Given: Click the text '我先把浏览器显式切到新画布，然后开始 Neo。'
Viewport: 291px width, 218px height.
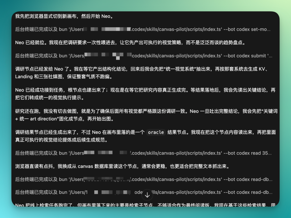Looking at the screenshot, I should (64, 16).
